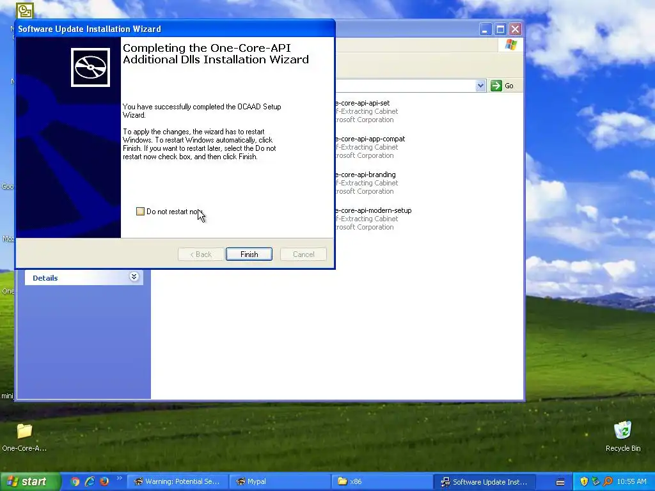Switch to Software Update Inst... taskbar button
The image size is (655, 491).
click(x=485, y=481)
